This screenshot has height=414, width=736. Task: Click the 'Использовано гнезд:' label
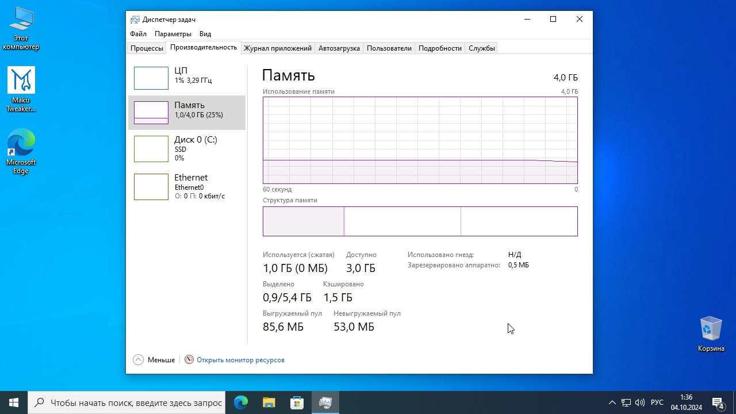(x=440, y=255)
